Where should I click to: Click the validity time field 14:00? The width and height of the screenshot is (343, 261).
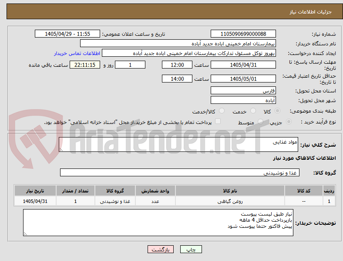coord(177,79)
